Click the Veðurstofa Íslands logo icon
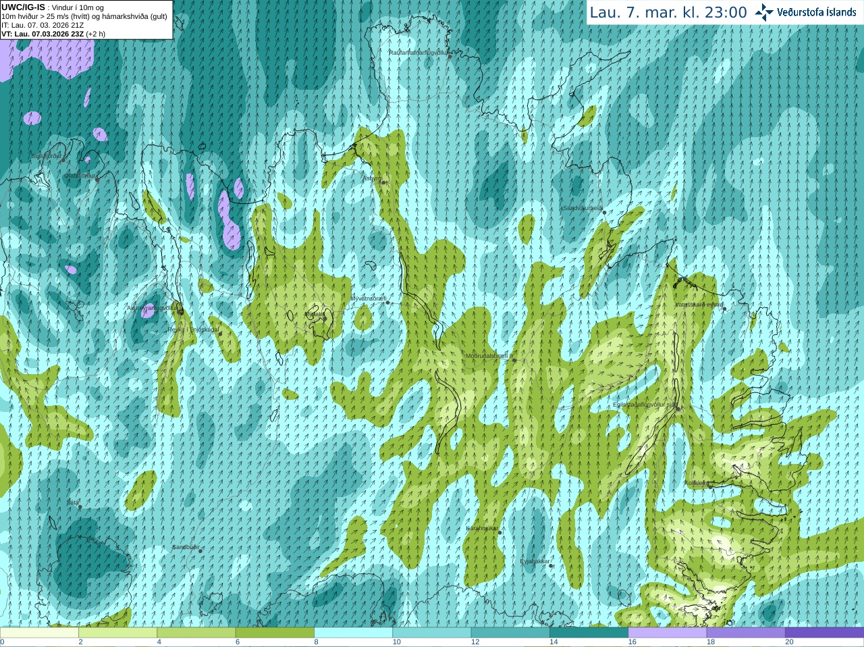This screenshot has width=864, height=647. pyautogui.click(x=764, y=12)
